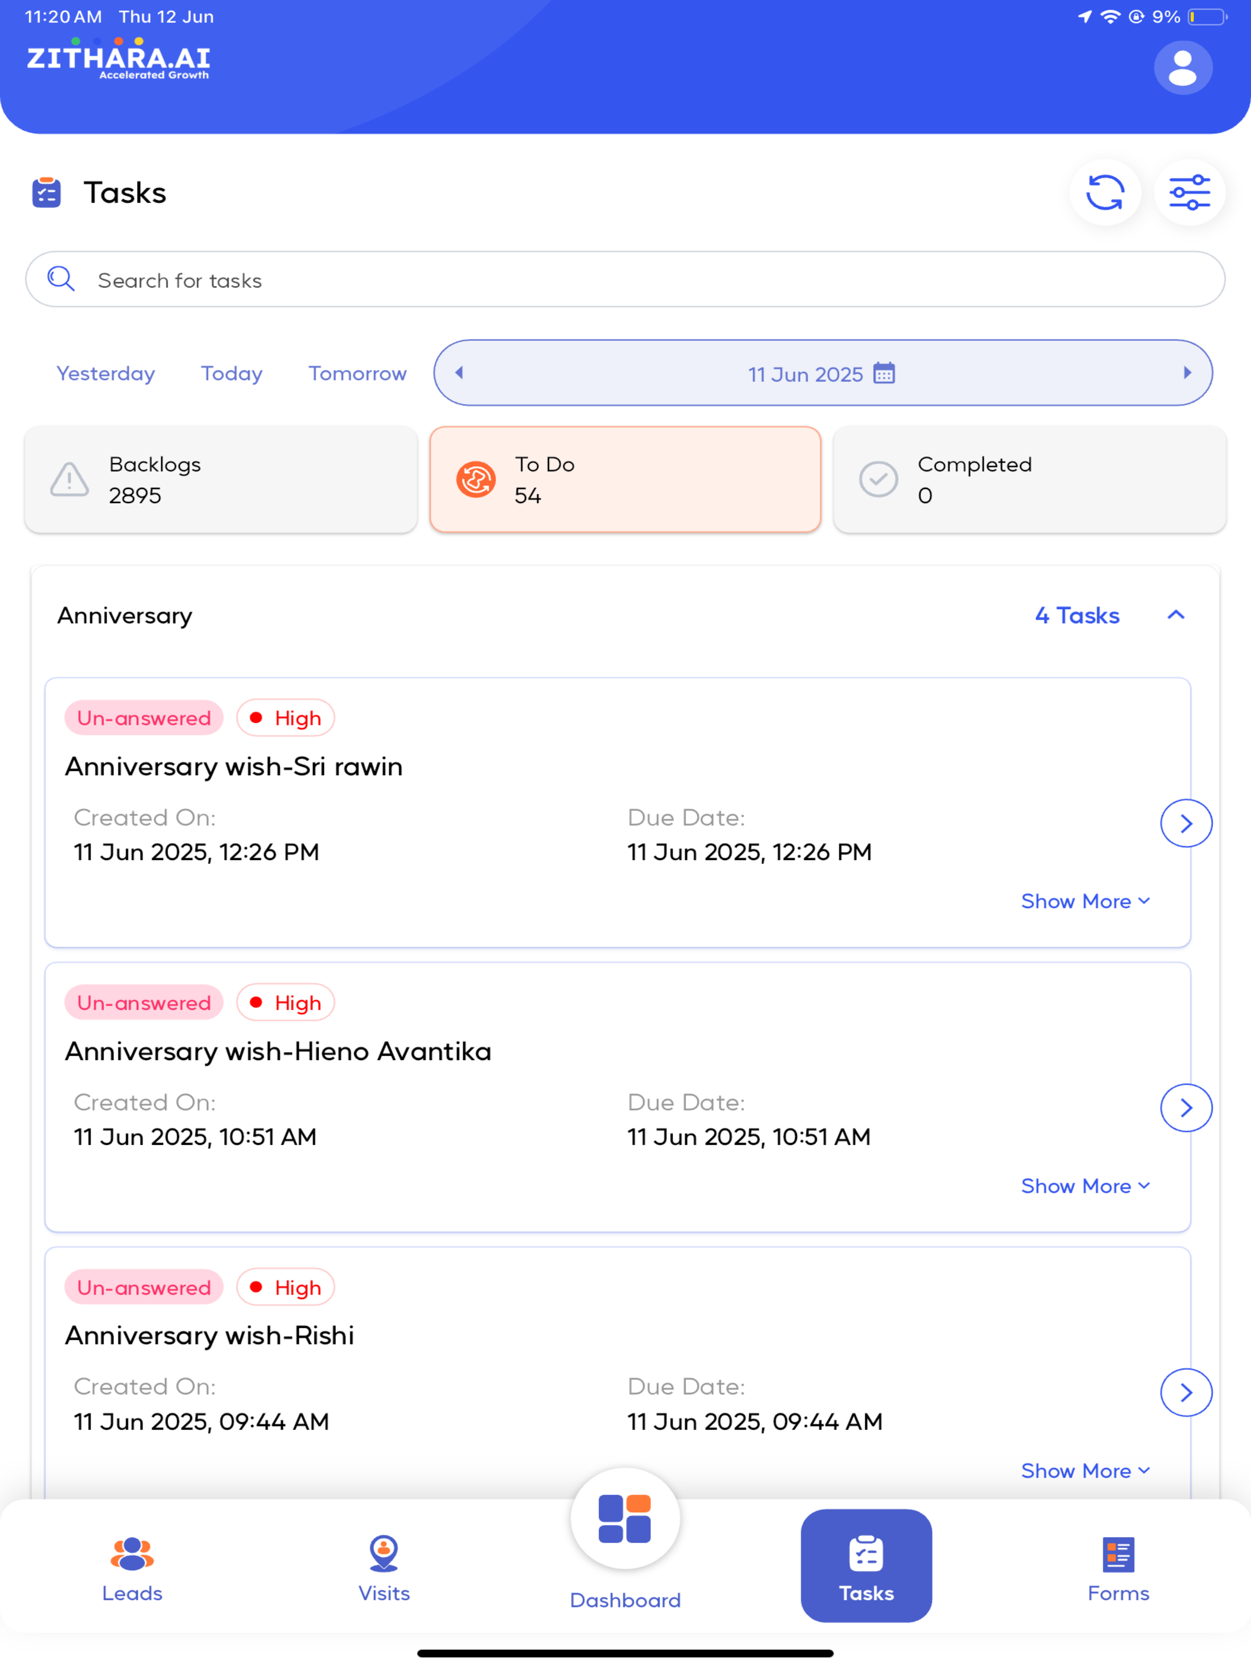Open Hieno Avantika task details arrow
Screen dimensions: 1251x1668
pos(1186,1108)
